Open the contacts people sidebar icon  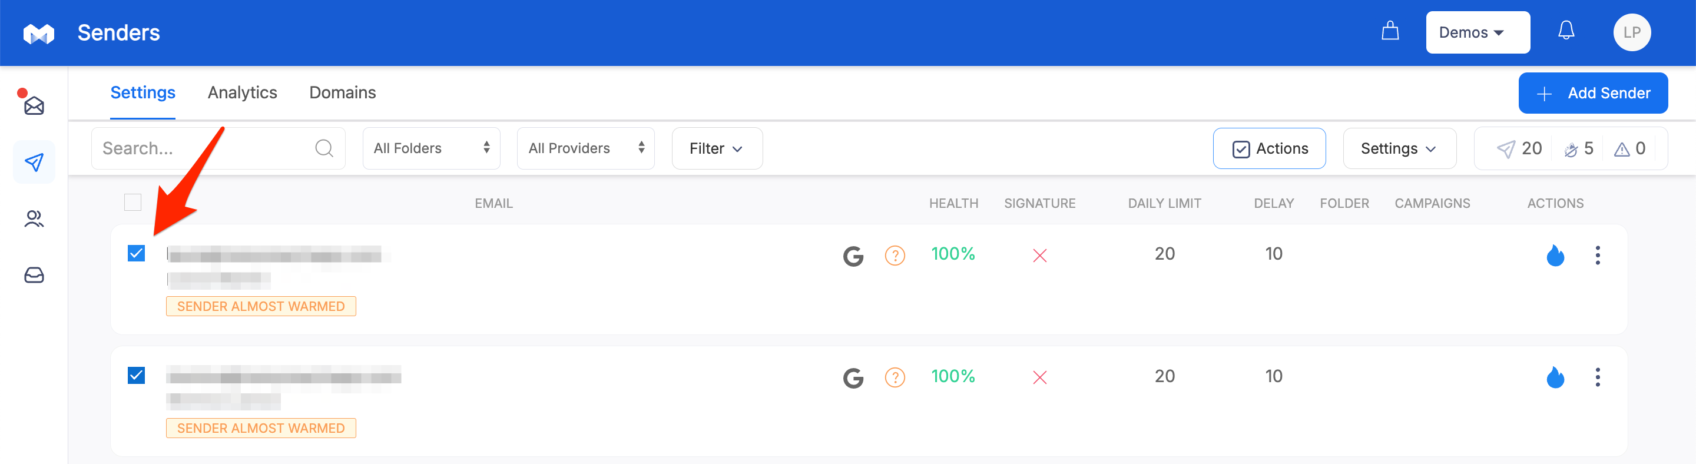pyautogui.click(x=34, y=218)
